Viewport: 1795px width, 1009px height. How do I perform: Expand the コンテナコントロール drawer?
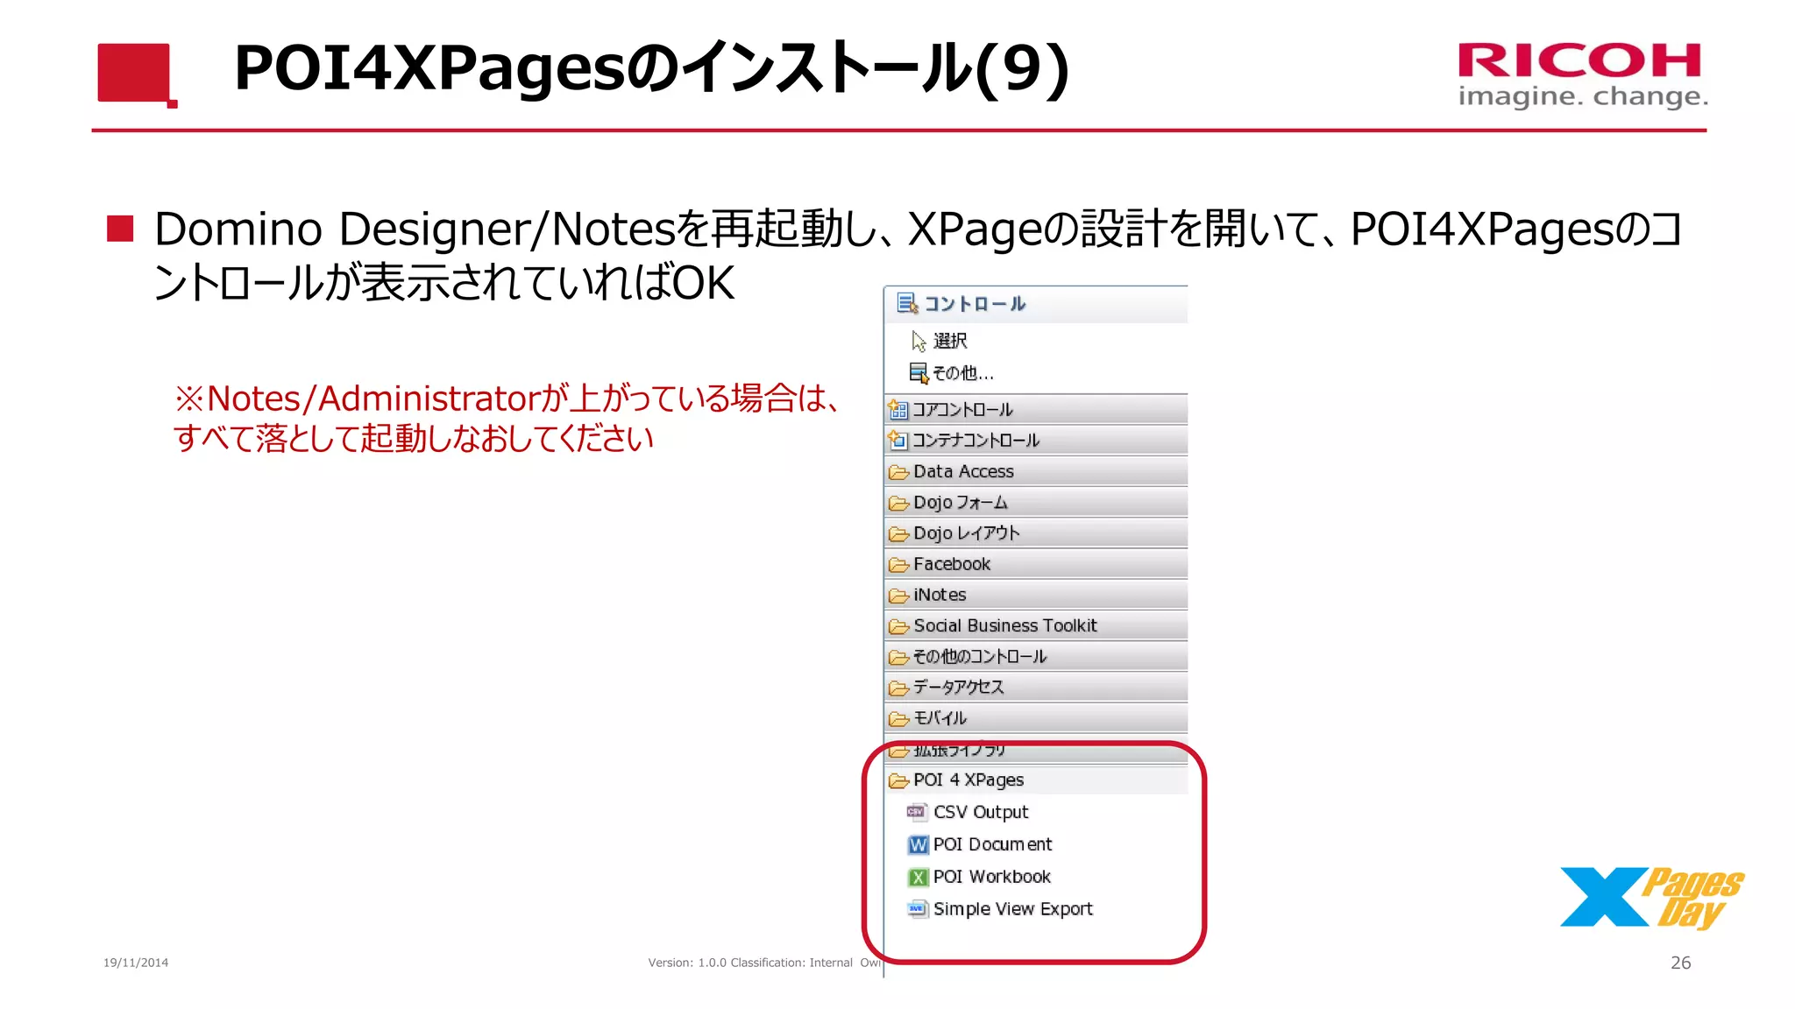(x=1037, y=440)
